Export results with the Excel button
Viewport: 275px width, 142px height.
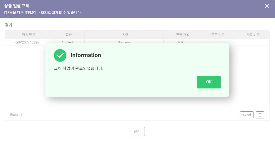coord(247,115)
